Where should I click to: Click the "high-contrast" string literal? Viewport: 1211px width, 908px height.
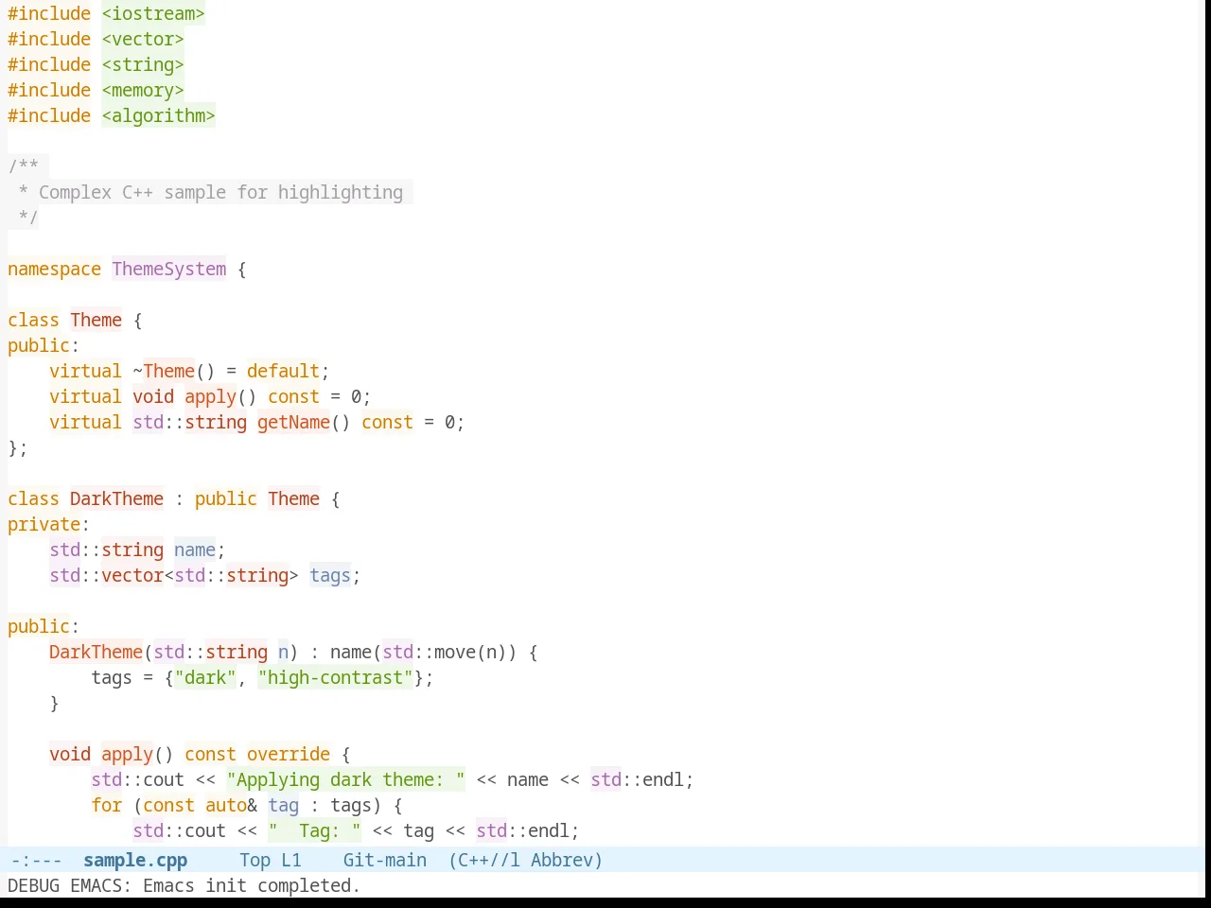(335, 677)
